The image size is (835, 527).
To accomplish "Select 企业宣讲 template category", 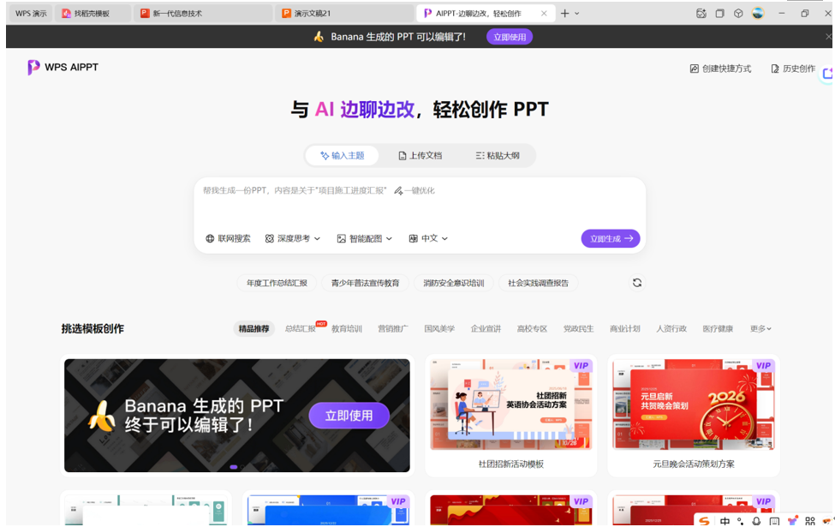I will [486, 329].
